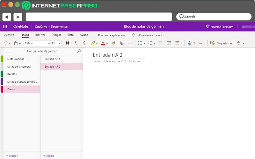Image resolution: width=255 pixels, height=159 pixels.
Task: Switch to the Dibujar tab
Action: 56,35
